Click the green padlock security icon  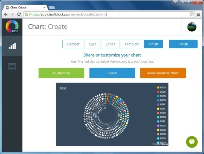click(26, 14)
